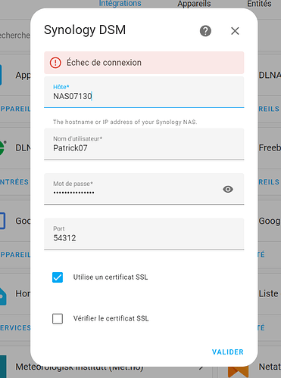Close the Synology DSM dialog
This screenshot has height=378, width=281.
(235, 31)
